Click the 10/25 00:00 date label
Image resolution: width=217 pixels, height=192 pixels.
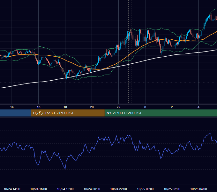point(145,189)
